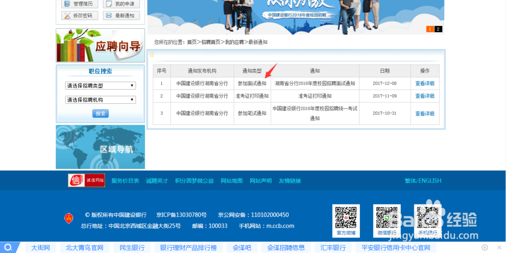Viewport: 506px width, 253px height.
Task: Click the police badge icon in footer
Action: coord(68,219)
